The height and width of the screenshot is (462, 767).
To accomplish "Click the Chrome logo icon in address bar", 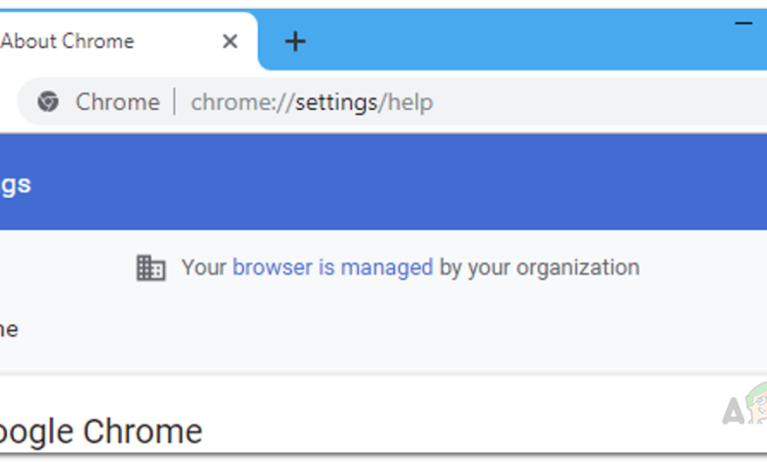I will [x=48, y=102].
